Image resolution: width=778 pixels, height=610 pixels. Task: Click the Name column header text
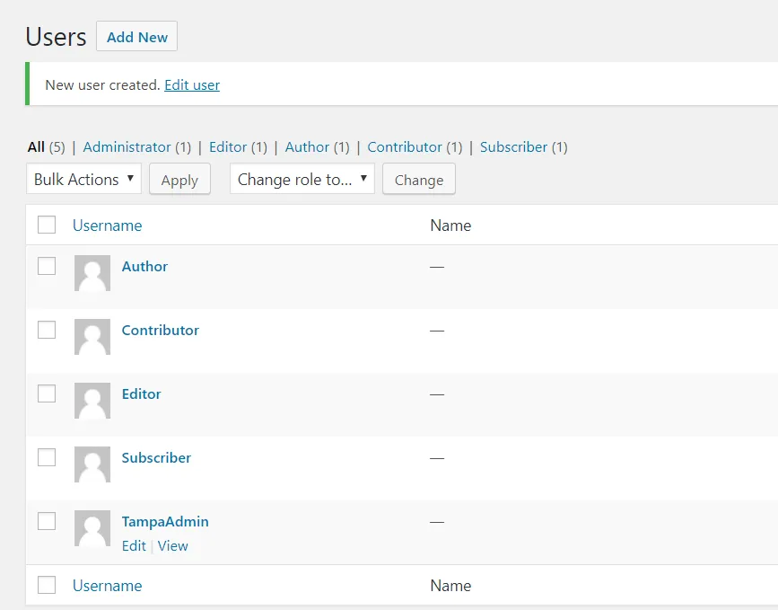tap(450, 225)
